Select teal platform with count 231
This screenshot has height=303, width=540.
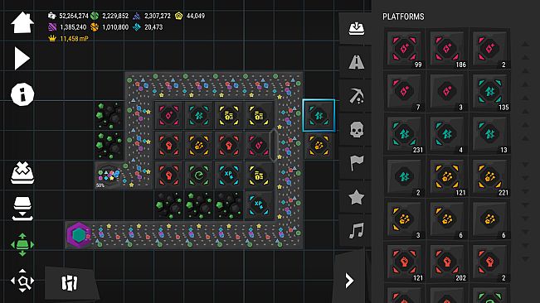click(x=404, y=134)
